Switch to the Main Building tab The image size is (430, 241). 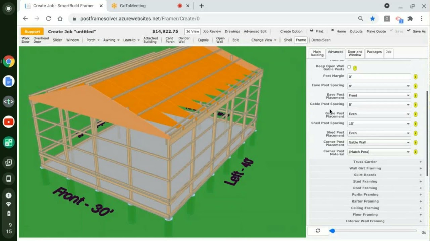[x=317, y=53]
